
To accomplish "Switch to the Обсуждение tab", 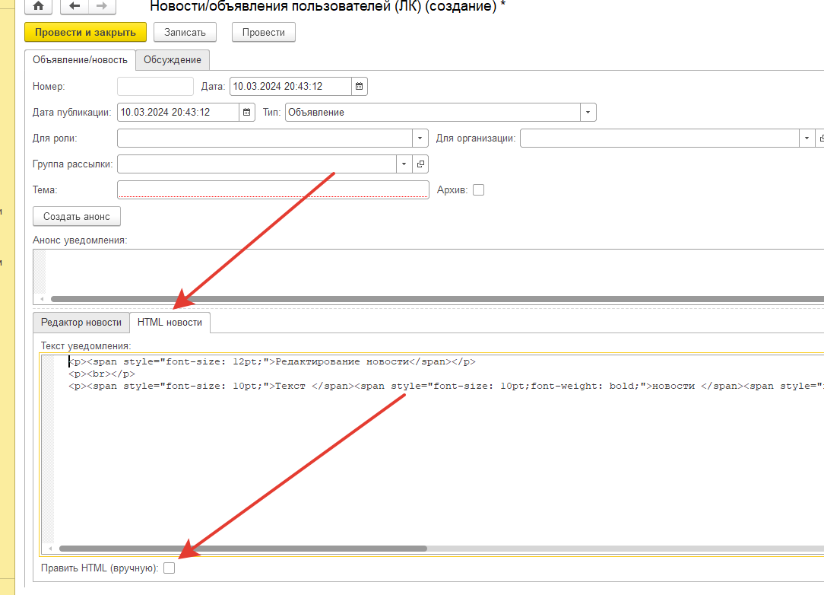I will [x=173, y=60].
